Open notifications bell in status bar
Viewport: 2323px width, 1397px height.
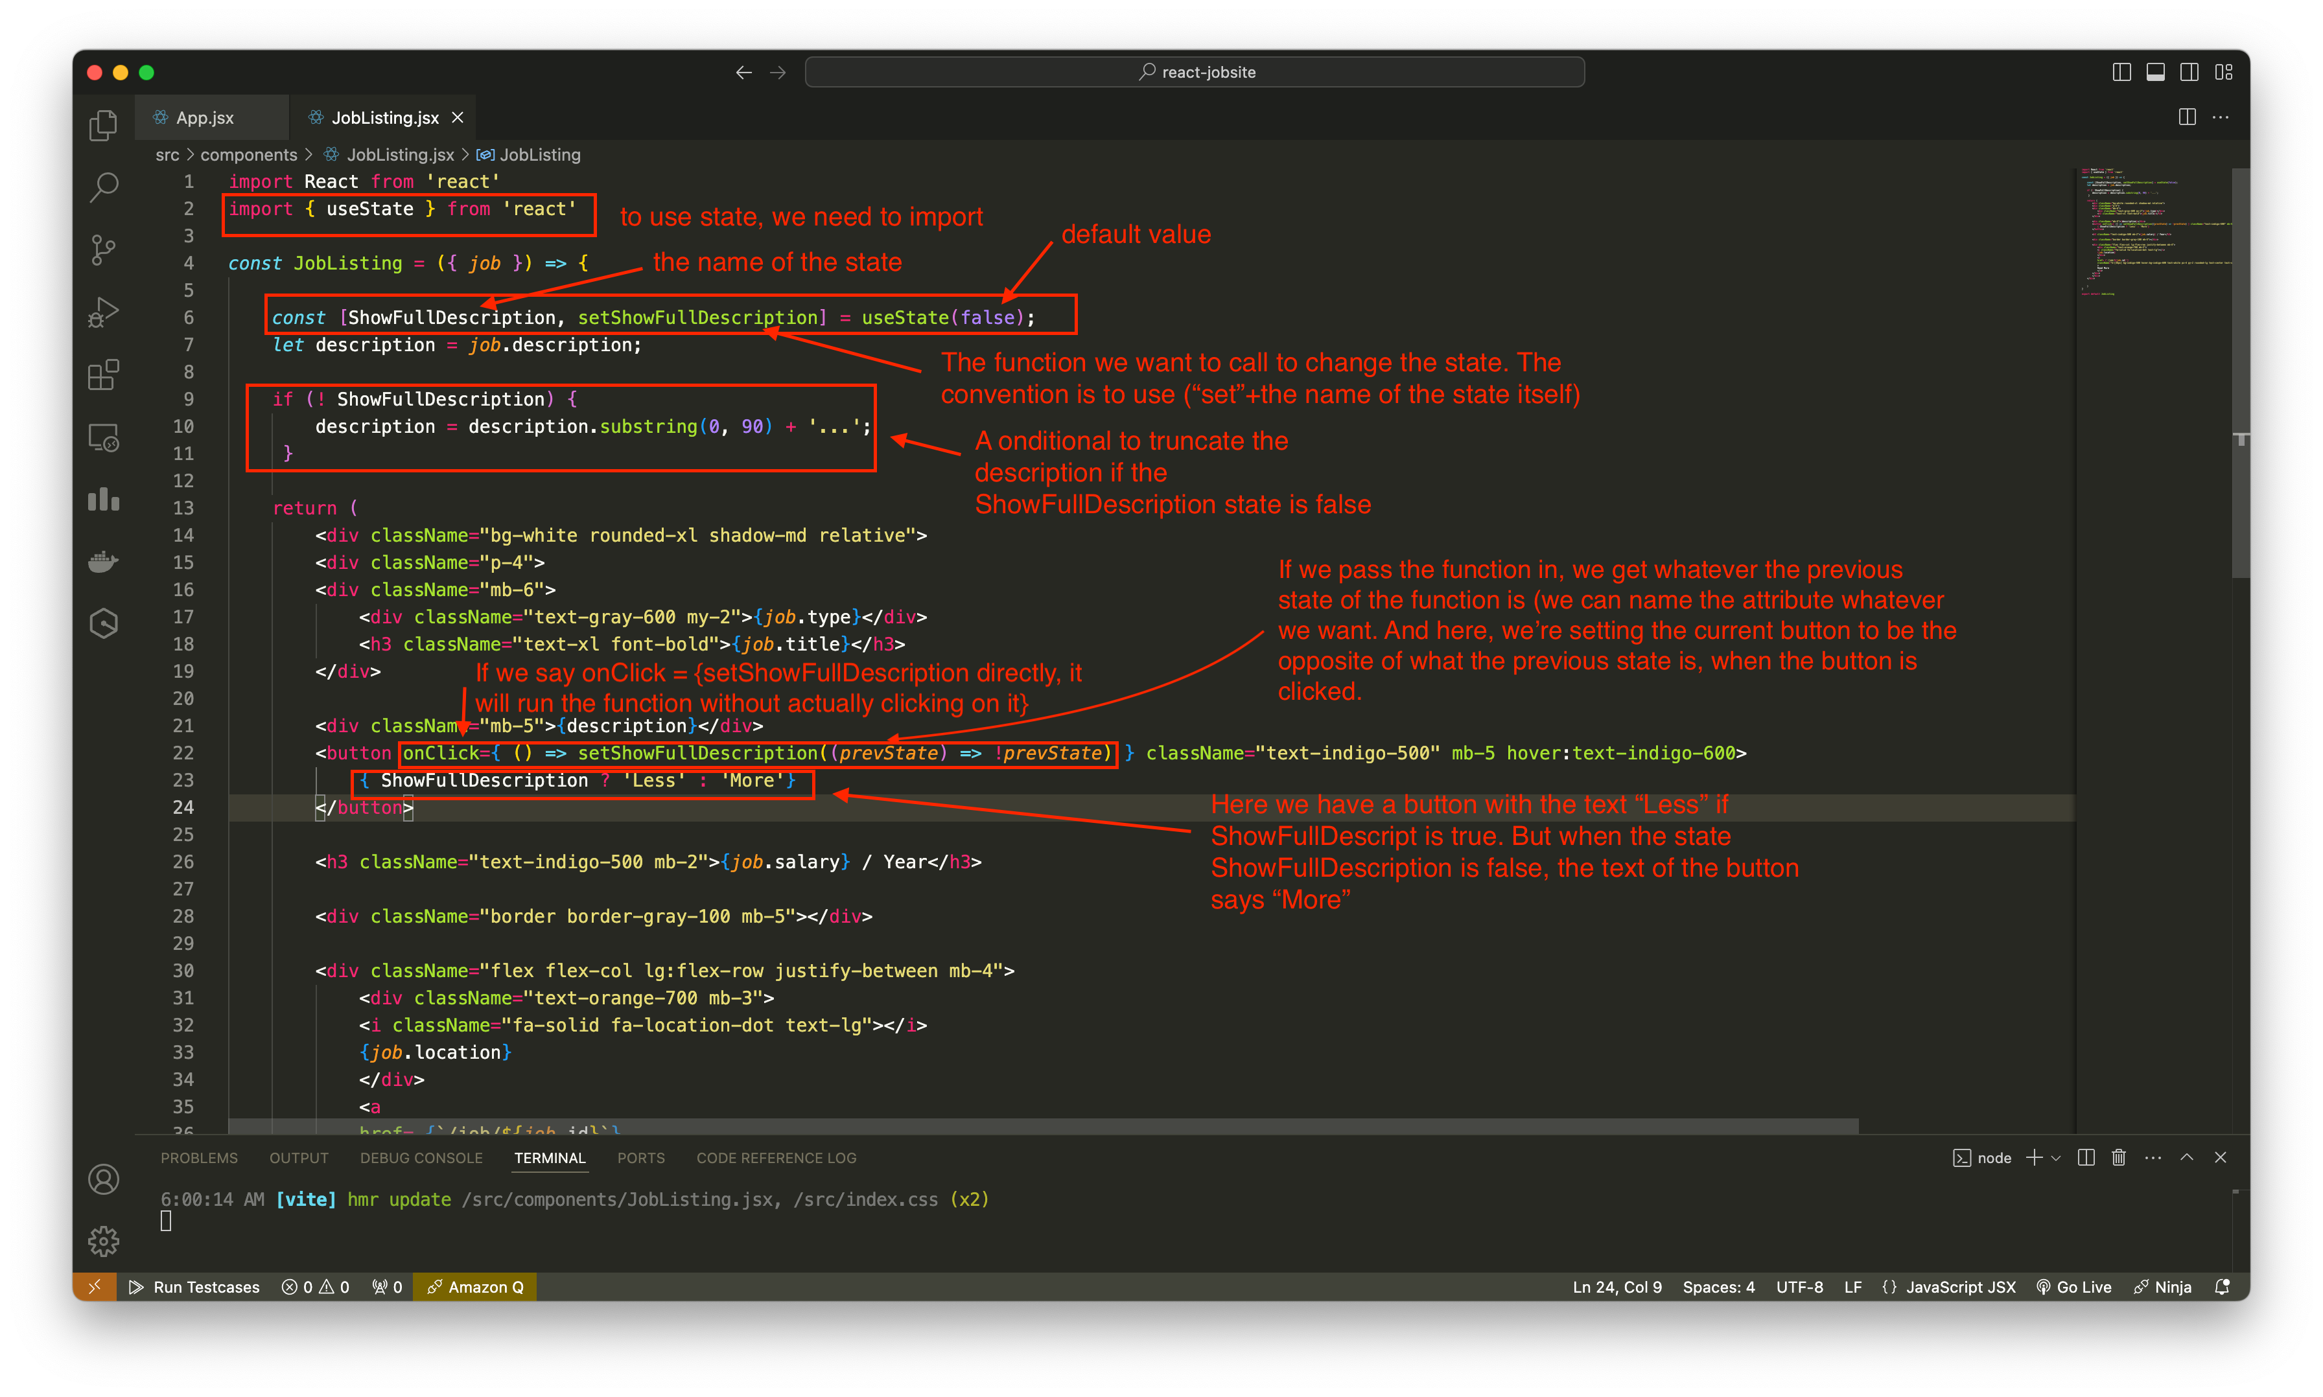(2223, 1287)
